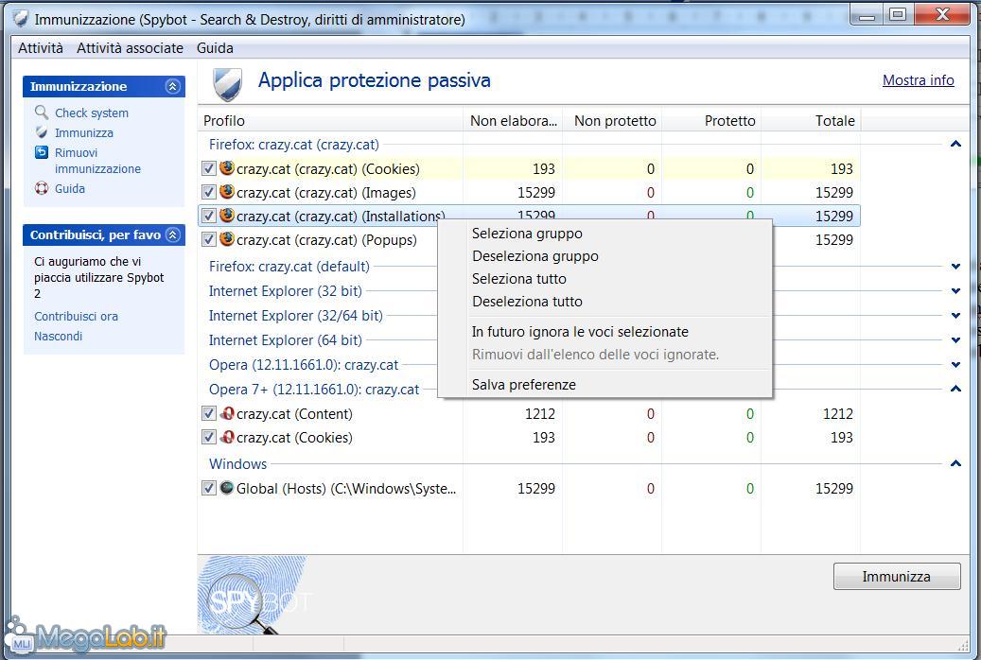Viewport: 981px width, 660px height.
Task: Choose Deseleziona gruppo from context menu
Action: click(605, 256)
